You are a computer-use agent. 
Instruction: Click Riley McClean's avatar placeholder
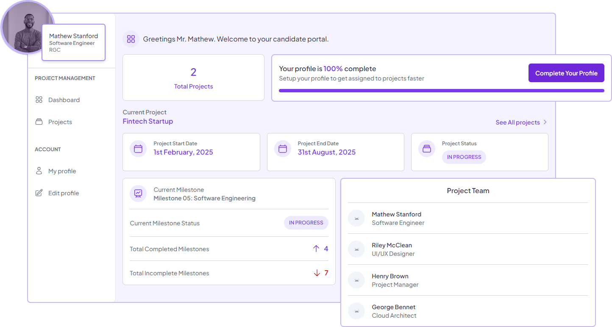click(356, 249)
